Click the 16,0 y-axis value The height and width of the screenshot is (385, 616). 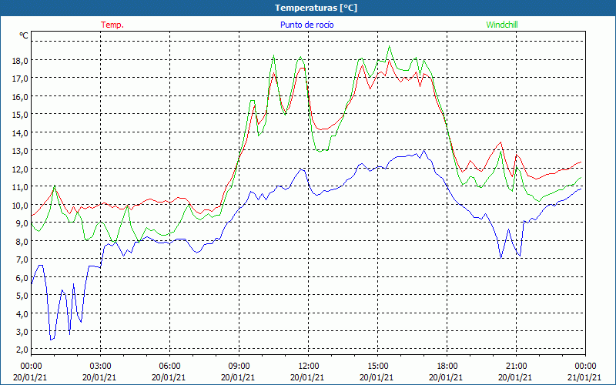click(21, 96)
